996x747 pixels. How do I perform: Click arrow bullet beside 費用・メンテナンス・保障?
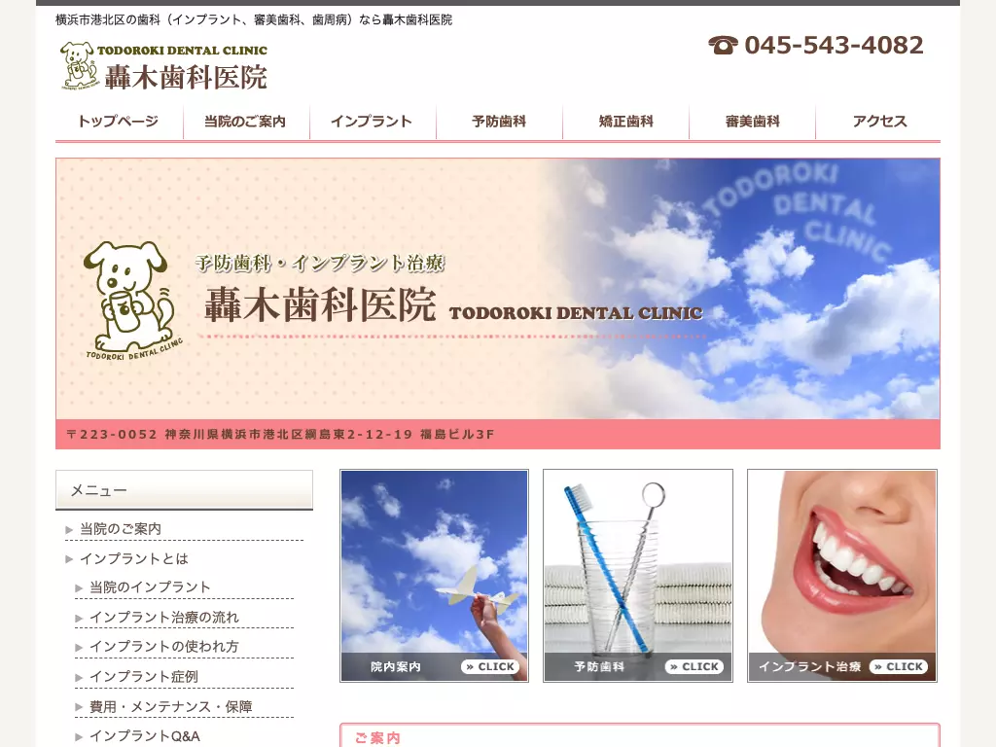point(79,707)
